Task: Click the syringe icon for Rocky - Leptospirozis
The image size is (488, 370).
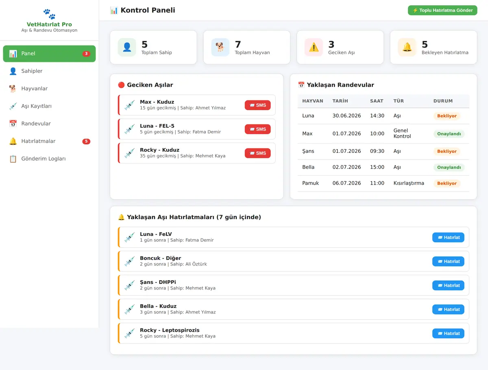Action: click(x=129, y=333)
